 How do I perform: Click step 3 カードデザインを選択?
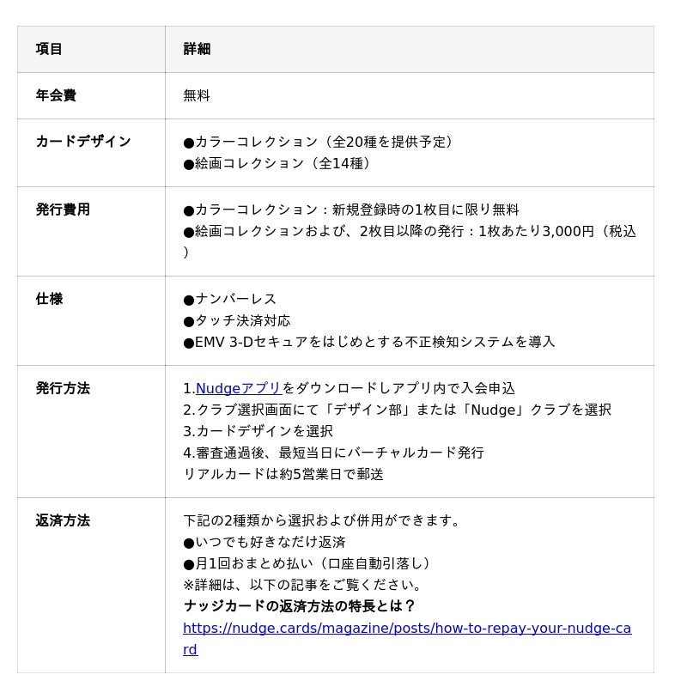(x=258, y=432)
